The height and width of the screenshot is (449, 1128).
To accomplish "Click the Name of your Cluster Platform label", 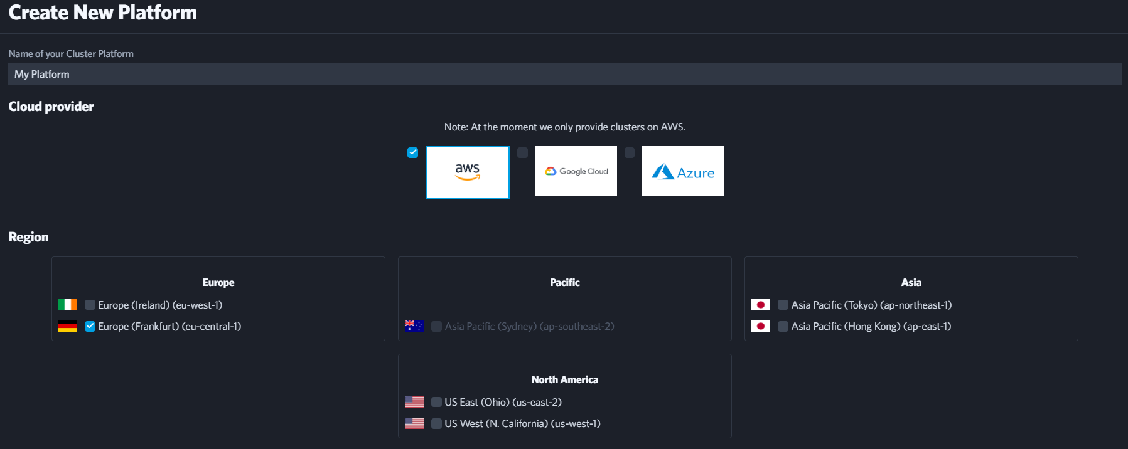I will 71,54.
